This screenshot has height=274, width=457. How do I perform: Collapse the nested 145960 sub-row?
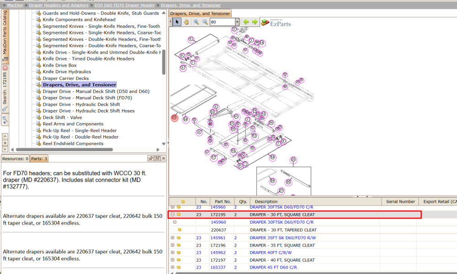[x=175, y=222]
